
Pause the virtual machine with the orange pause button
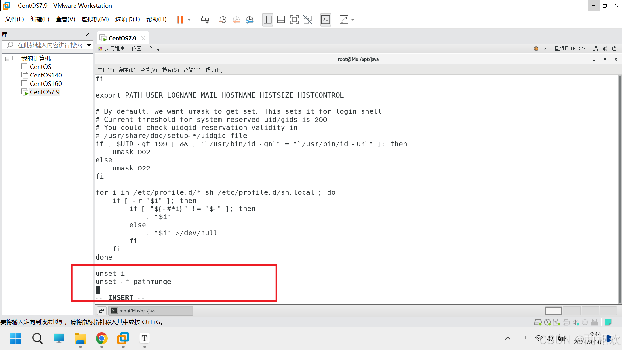coord(180,20)
